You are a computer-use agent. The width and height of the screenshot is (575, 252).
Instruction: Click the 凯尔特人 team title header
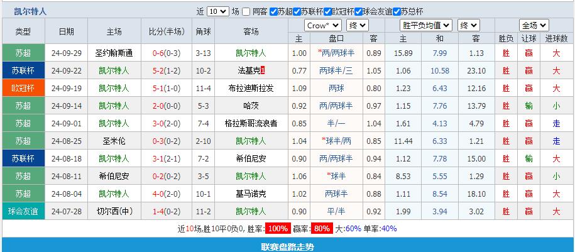pyautogui.click(x=30, y=11)
